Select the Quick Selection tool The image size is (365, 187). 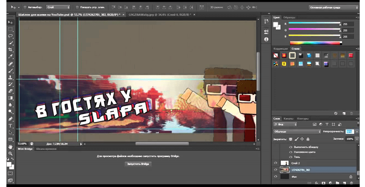click(x=10, y=43)
